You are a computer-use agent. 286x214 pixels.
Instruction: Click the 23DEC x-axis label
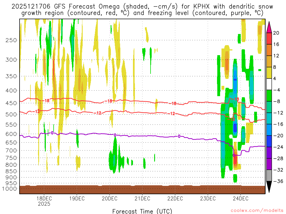208,198
